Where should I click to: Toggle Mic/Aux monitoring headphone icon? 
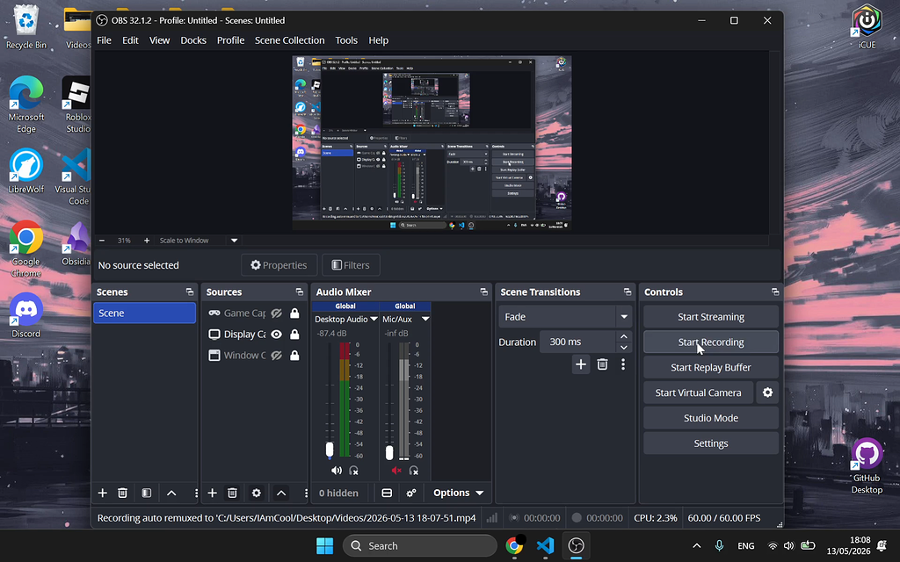click(414, 471)
